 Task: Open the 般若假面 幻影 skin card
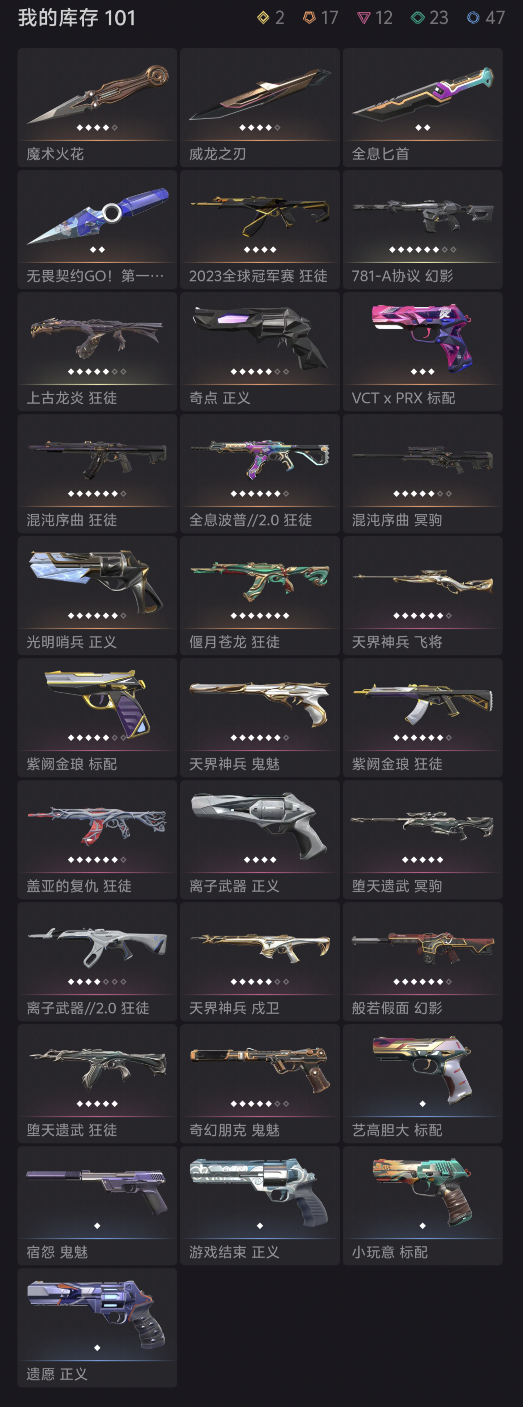[422, 962]
